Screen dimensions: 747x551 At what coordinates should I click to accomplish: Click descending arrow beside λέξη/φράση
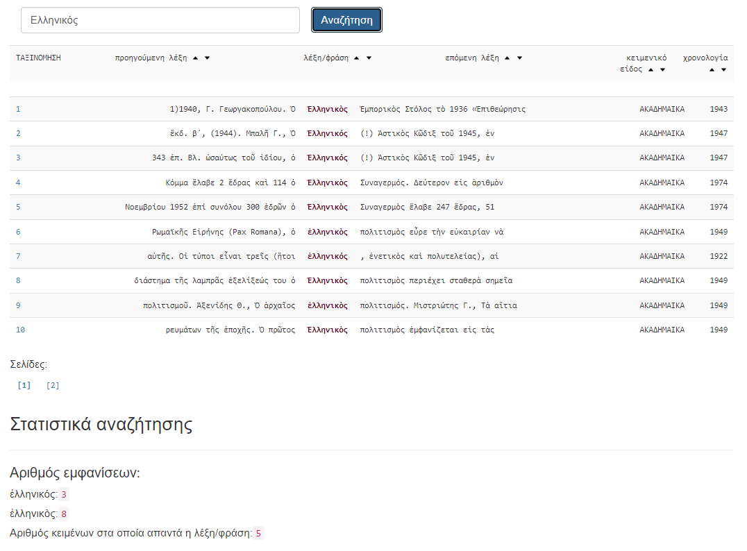coord(369,58)
